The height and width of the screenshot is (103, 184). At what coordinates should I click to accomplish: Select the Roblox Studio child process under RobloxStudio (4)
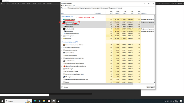pos(70,31)
